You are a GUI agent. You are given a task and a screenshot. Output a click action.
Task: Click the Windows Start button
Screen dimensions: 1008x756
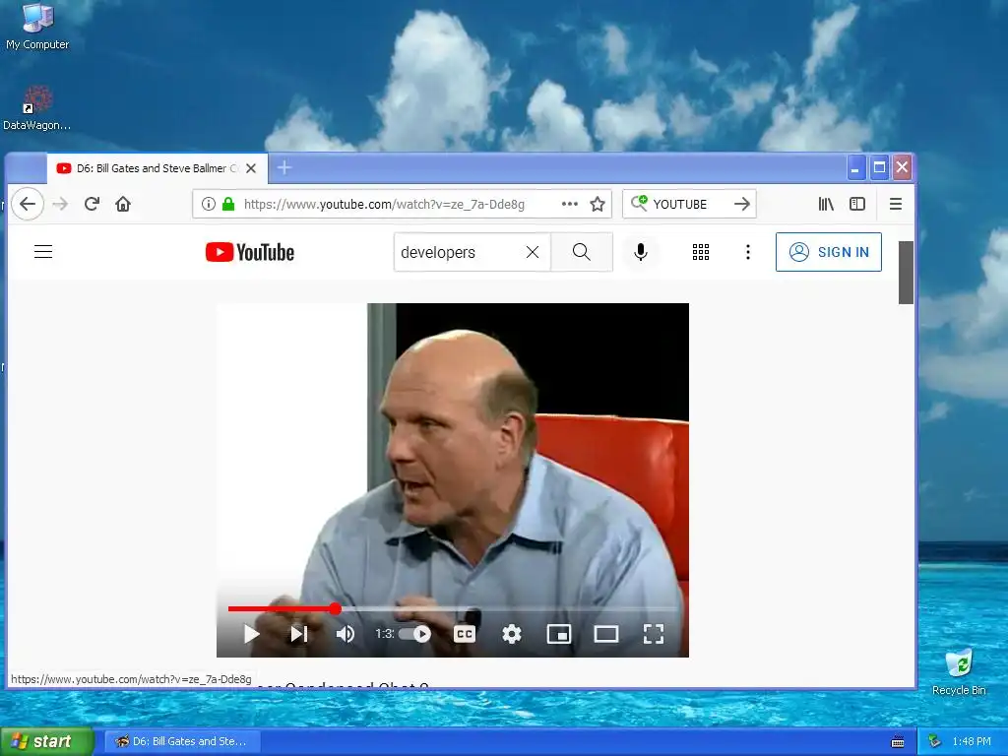coord(47,741)
